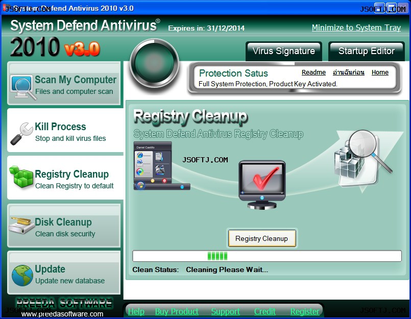This screenshot has width=411, height=319.
Task: Click the Kill Process wrench icon
Action: click(x=22, y=134)
